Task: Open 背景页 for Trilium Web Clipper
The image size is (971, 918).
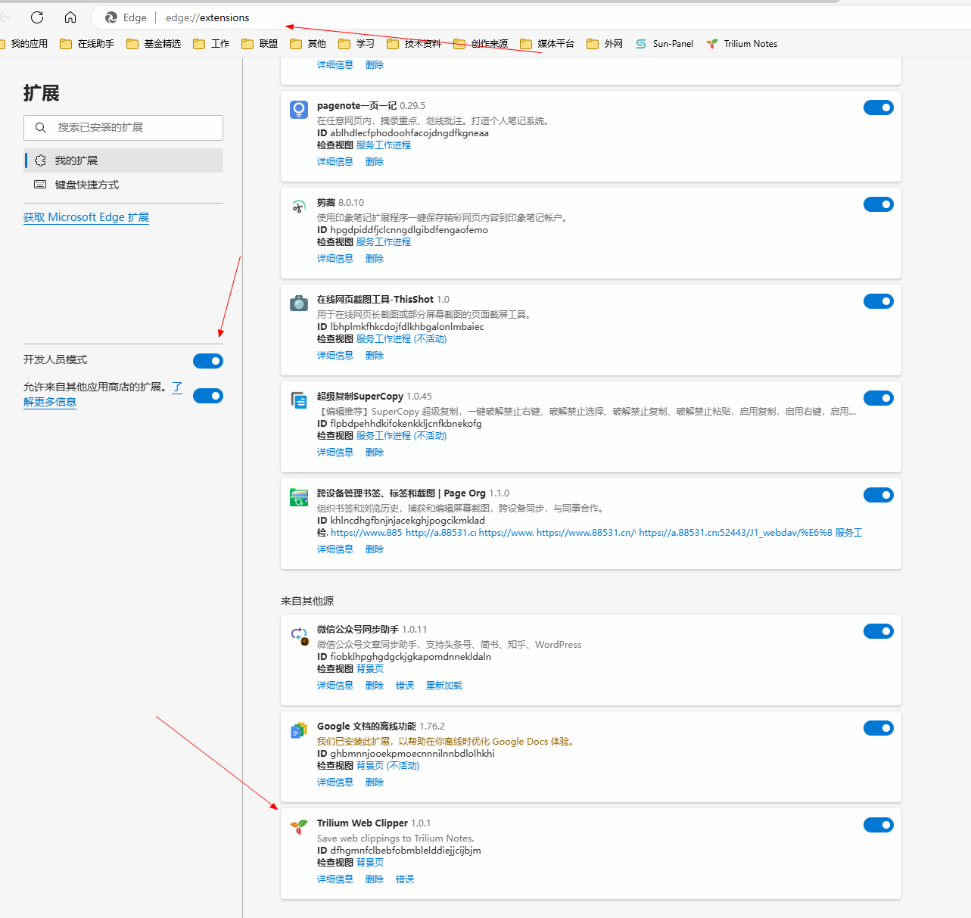Action: (370, 863)
